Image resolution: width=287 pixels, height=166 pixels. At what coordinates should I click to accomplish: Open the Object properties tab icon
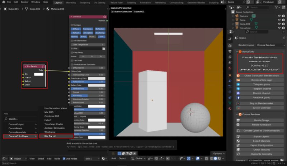pyautogui.click(x=230, y=75)
